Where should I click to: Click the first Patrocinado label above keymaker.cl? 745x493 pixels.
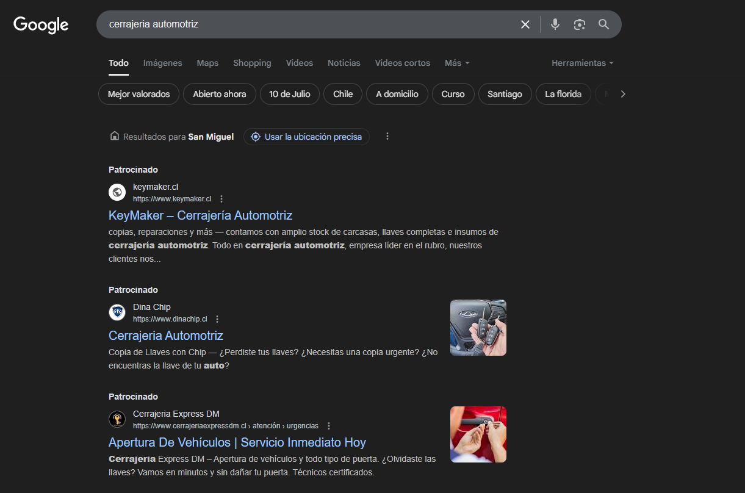coord(133,170)
